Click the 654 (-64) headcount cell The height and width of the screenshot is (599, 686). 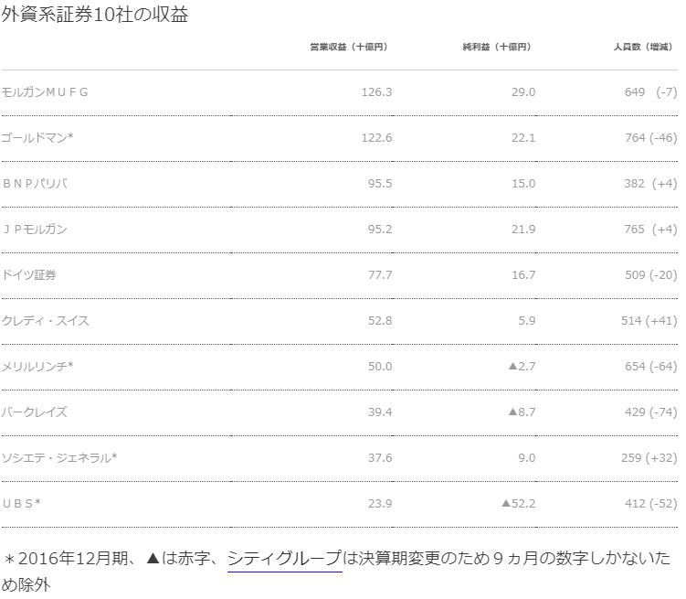pyautogui.click(x=650, y=367)
